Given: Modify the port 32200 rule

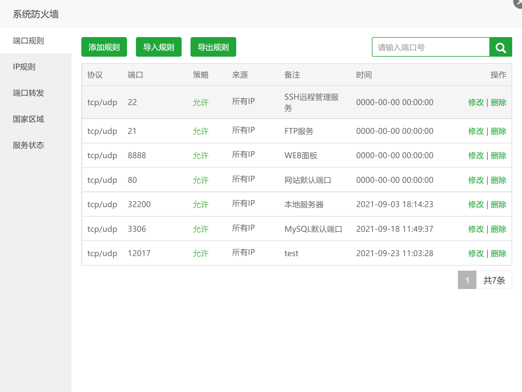Looking at the screenshot, I should [x=476, y=204].
